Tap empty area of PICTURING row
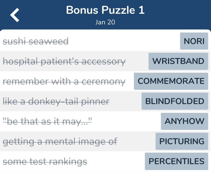 pos(136,141)
